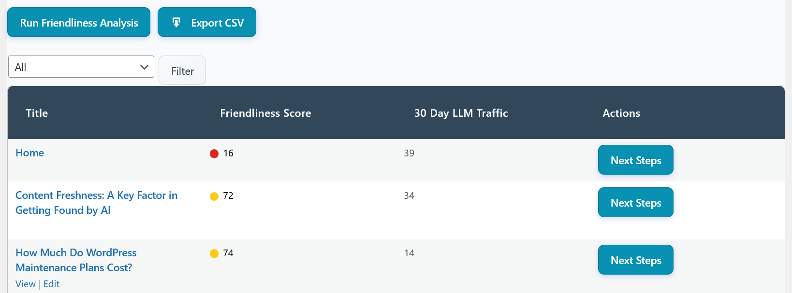The width and height of the screenshot is (792, 293).
Task: Click the Export CSV download icon
Action: click(176, 22)
